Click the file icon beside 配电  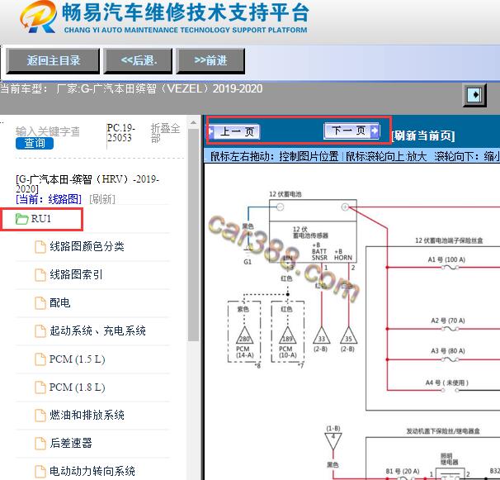(40, 303)
